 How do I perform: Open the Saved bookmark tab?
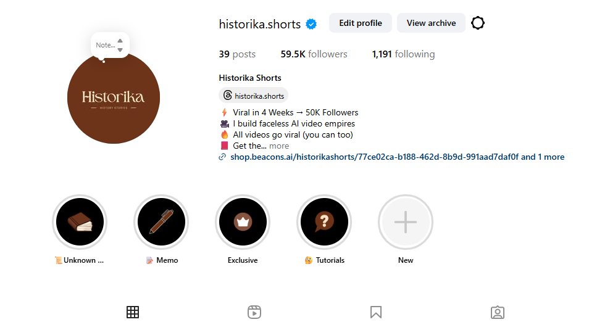point(376,312)
